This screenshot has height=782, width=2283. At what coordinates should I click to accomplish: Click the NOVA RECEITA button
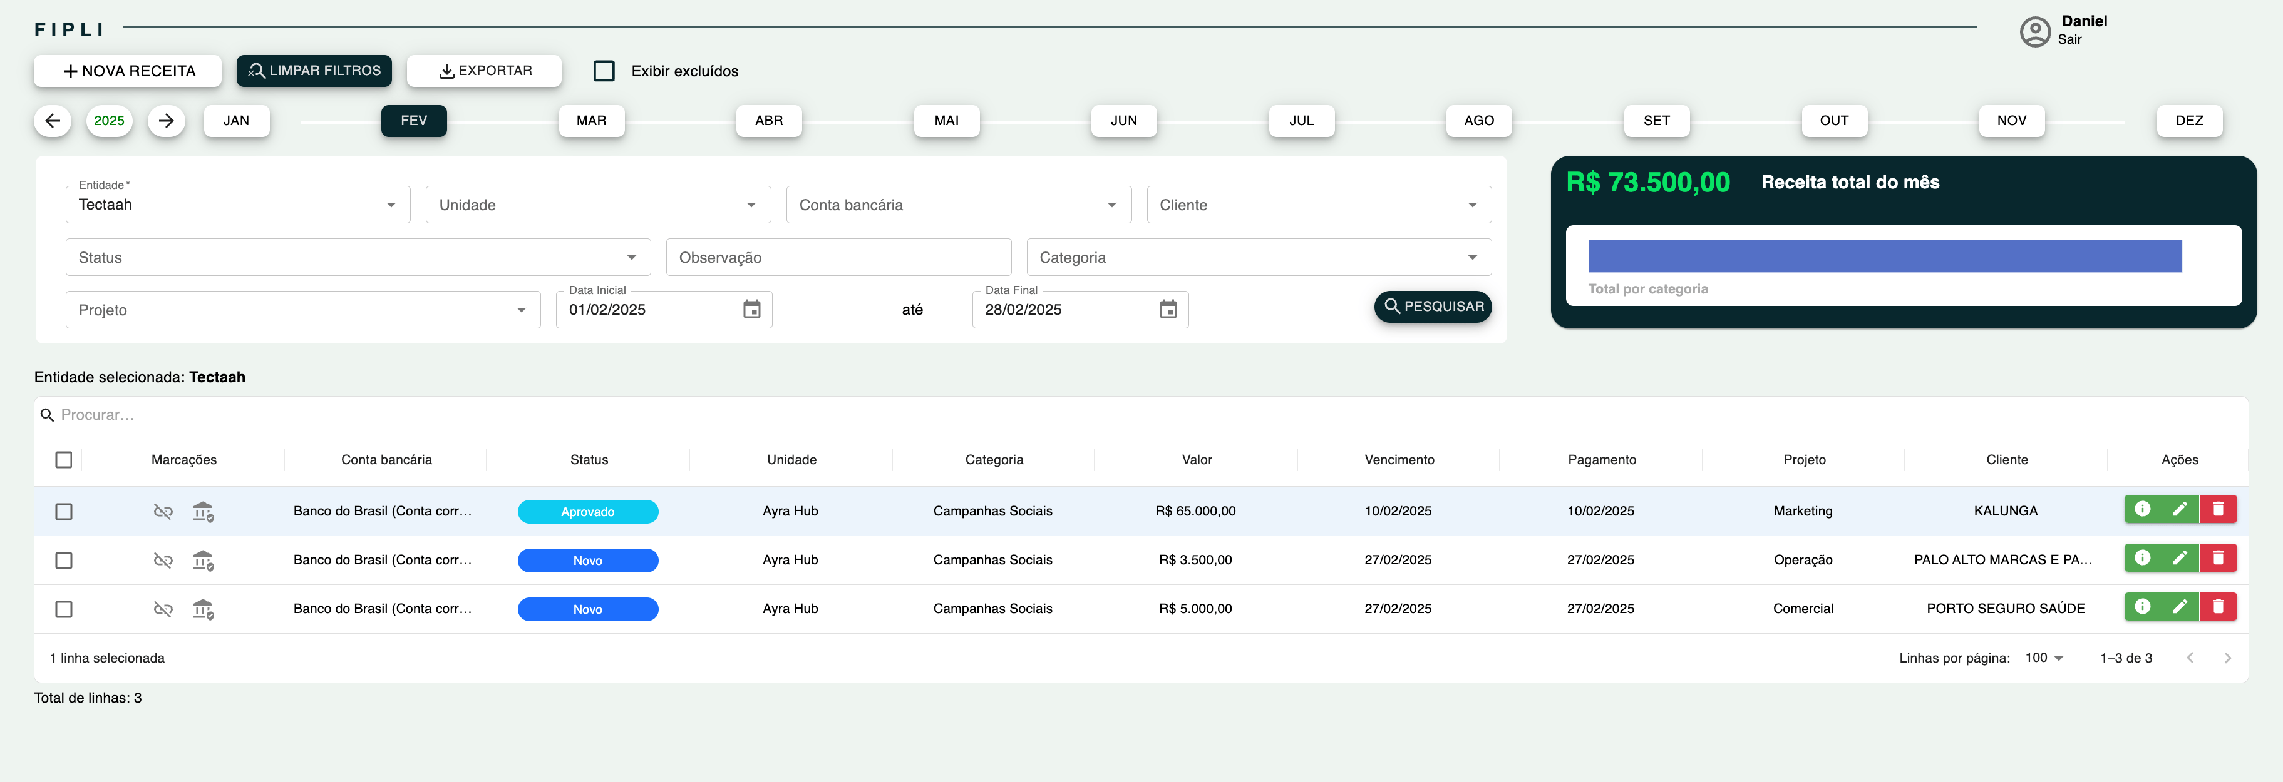(x=128, y=71)
